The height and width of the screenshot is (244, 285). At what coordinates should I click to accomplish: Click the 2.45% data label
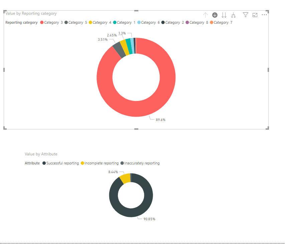coord(112,35)
